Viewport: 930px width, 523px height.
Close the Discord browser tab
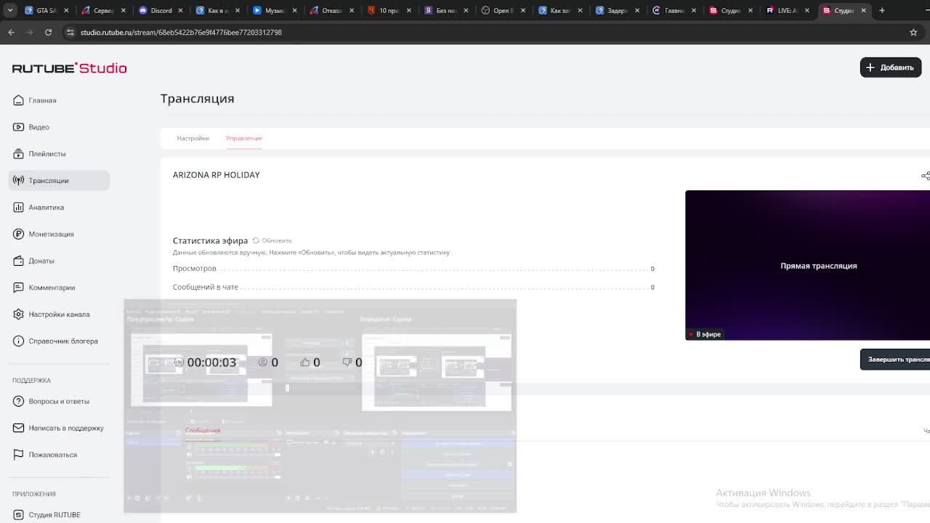180,10
